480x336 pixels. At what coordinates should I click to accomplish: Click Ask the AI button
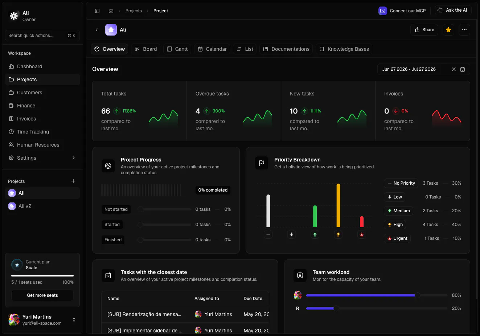pyautogui.click(x=453, y=10)
